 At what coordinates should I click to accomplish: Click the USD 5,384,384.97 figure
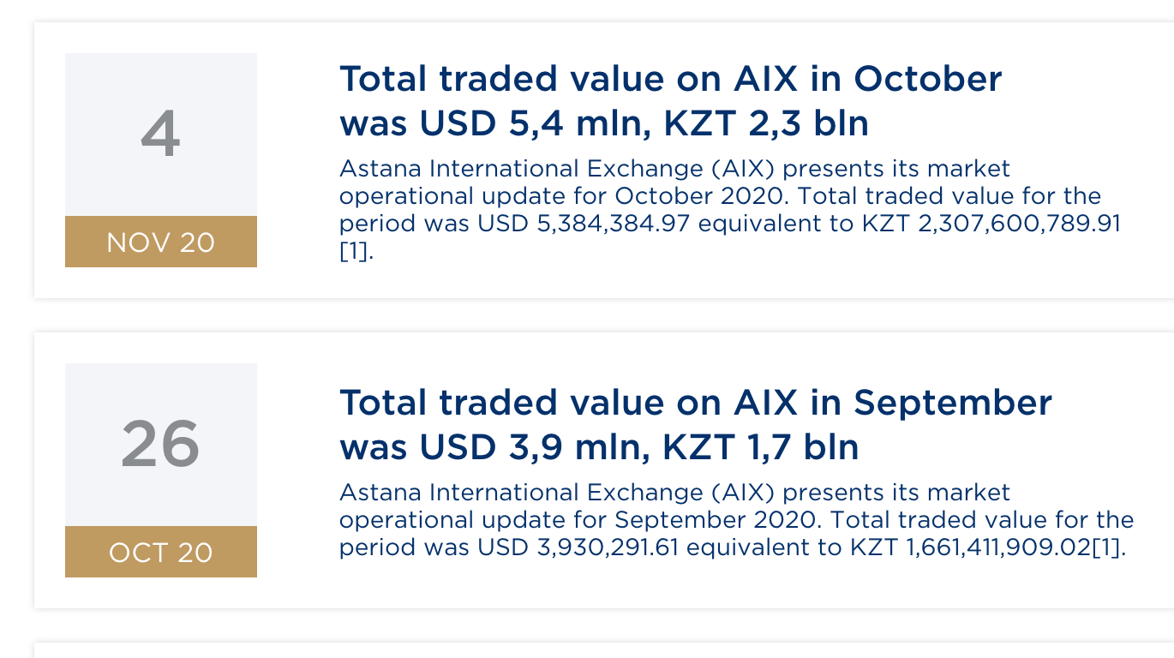pos(577,224)
